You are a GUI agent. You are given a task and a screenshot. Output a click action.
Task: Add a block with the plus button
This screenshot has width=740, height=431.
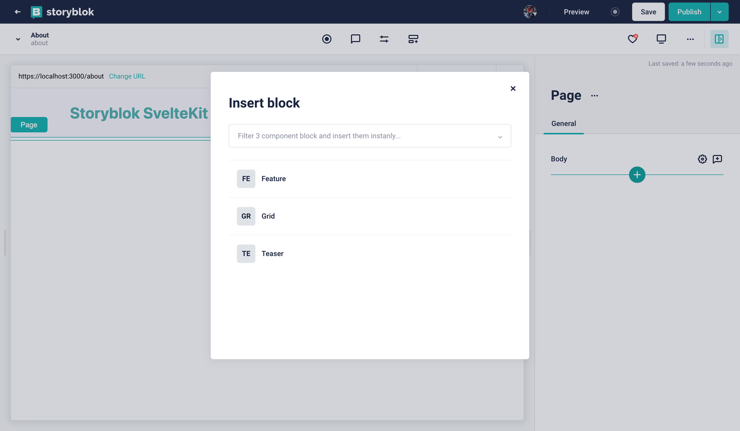[637, 175]
